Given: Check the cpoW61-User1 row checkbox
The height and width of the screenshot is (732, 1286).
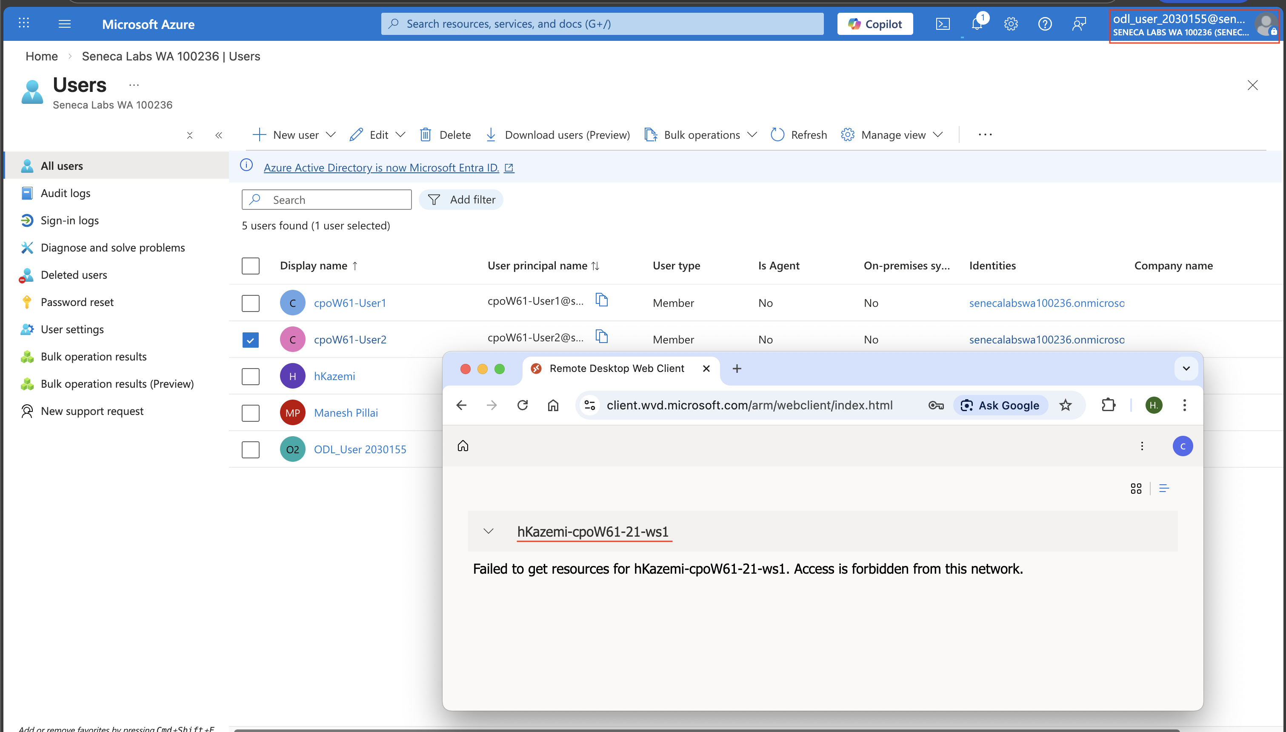Looking at the screenshot, I should 250,303.
